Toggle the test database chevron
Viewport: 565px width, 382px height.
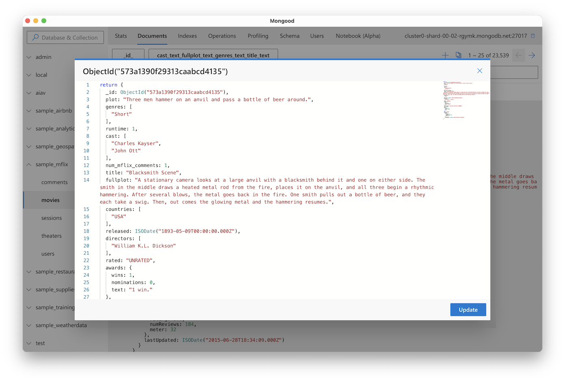29,343
